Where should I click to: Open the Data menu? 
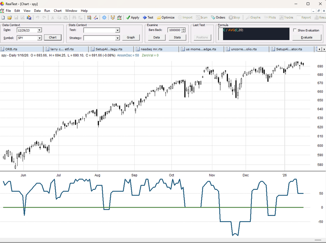point(37,11)
